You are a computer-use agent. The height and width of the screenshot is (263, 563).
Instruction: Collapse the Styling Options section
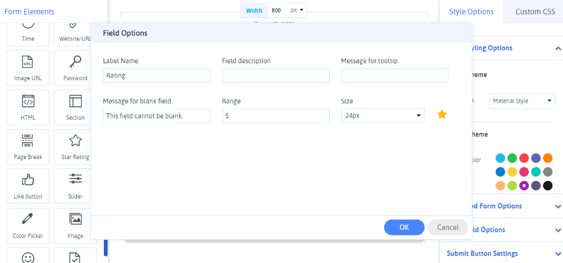tap(557, 48)
